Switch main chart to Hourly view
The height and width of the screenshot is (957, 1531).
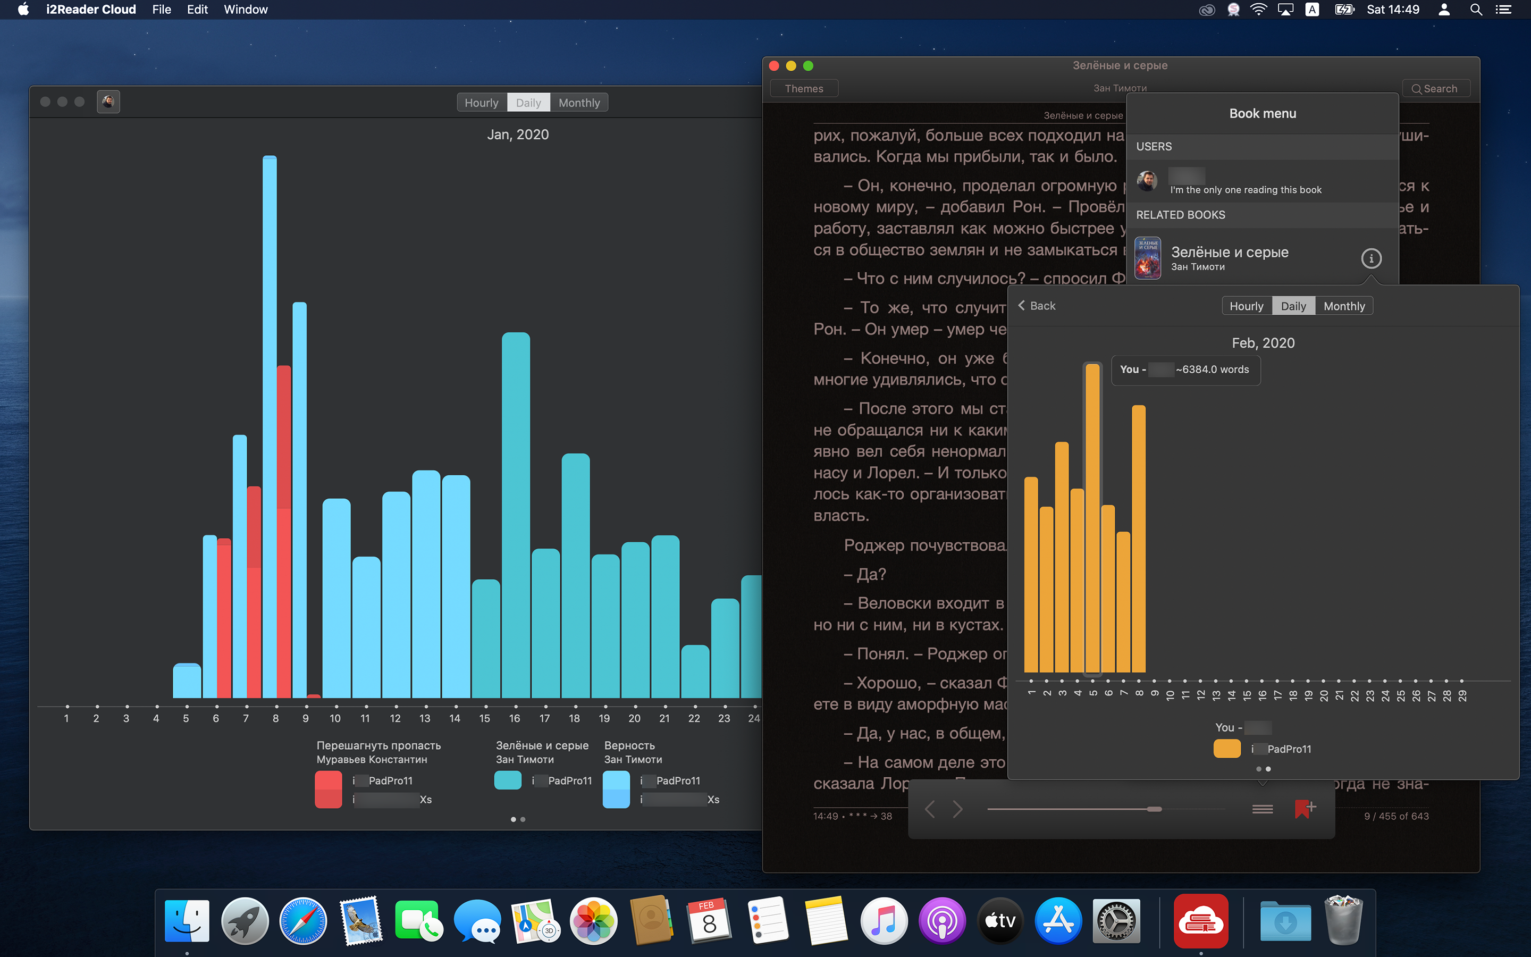(x=482, y=103)
